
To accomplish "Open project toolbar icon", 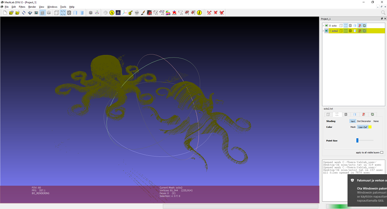I will [x=11, y=13].
